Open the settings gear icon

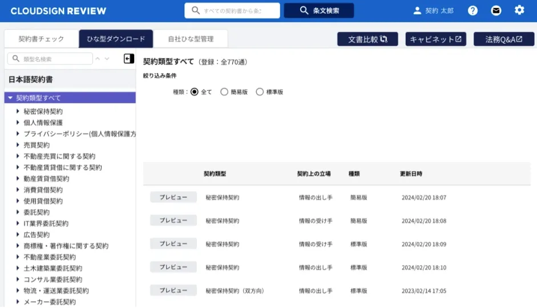[x=519, y=10]
